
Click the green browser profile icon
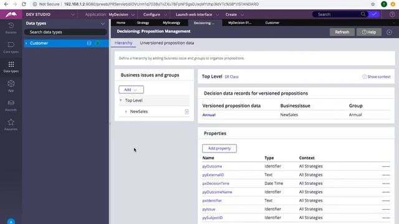click(384, 4)
